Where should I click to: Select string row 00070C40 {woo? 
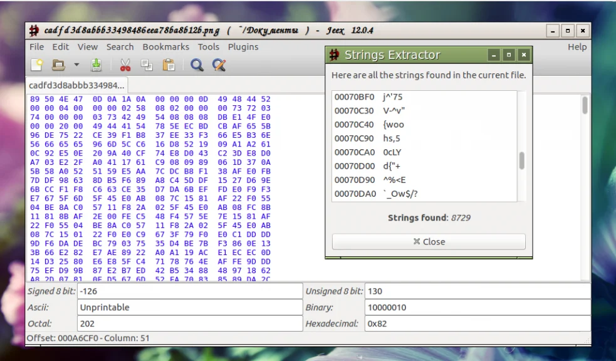pyautogui.click(x=424, y=125)
